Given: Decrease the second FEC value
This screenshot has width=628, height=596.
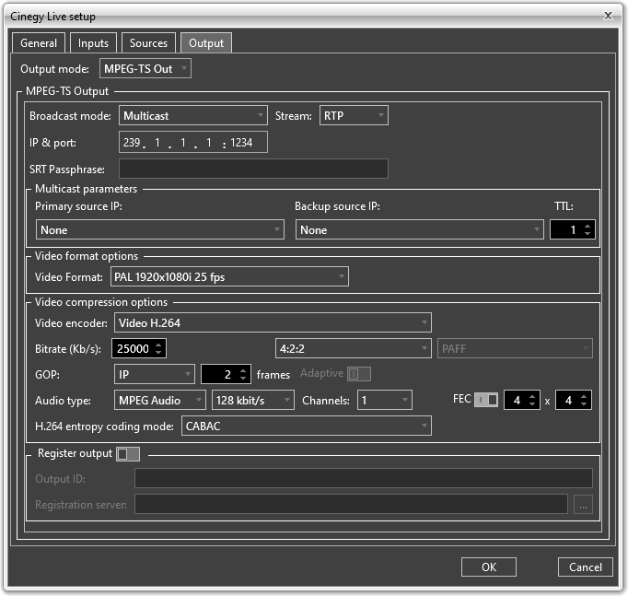Looking at the screenshot, I should pyautogui.click(x=584, y=403).
